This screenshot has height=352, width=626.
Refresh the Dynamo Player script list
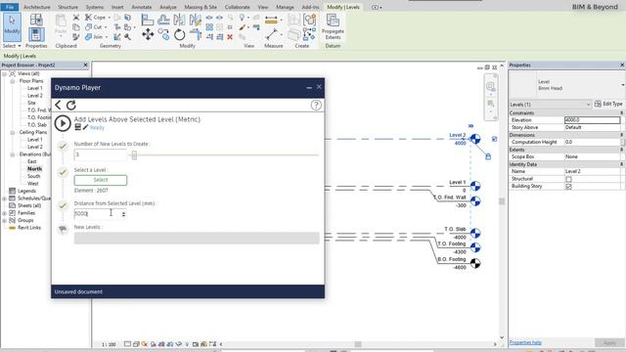tap(71, 105)
